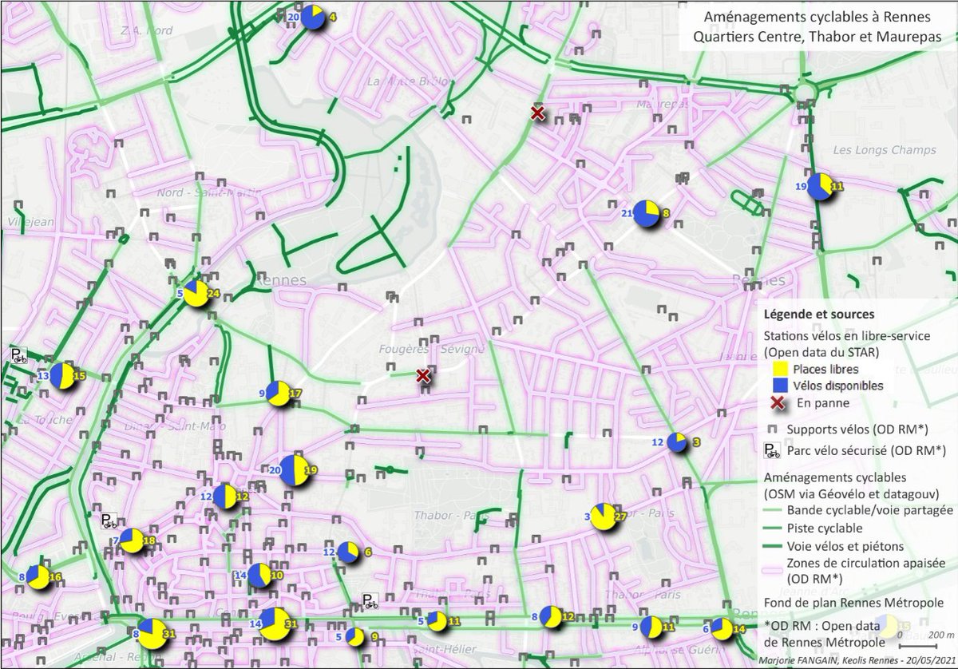Click the bike station pie showing 20 and 4

312,16
